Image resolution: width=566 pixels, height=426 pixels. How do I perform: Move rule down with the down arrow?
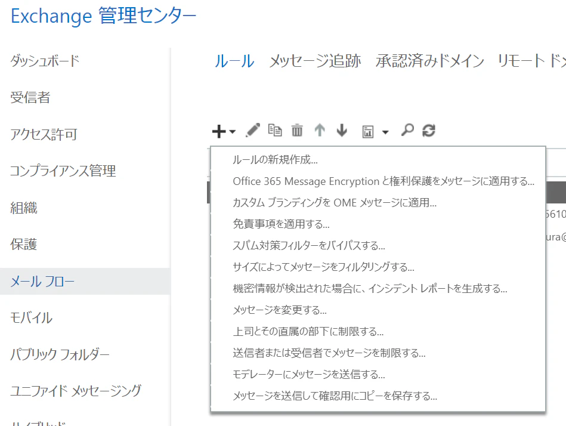[342, 130]
